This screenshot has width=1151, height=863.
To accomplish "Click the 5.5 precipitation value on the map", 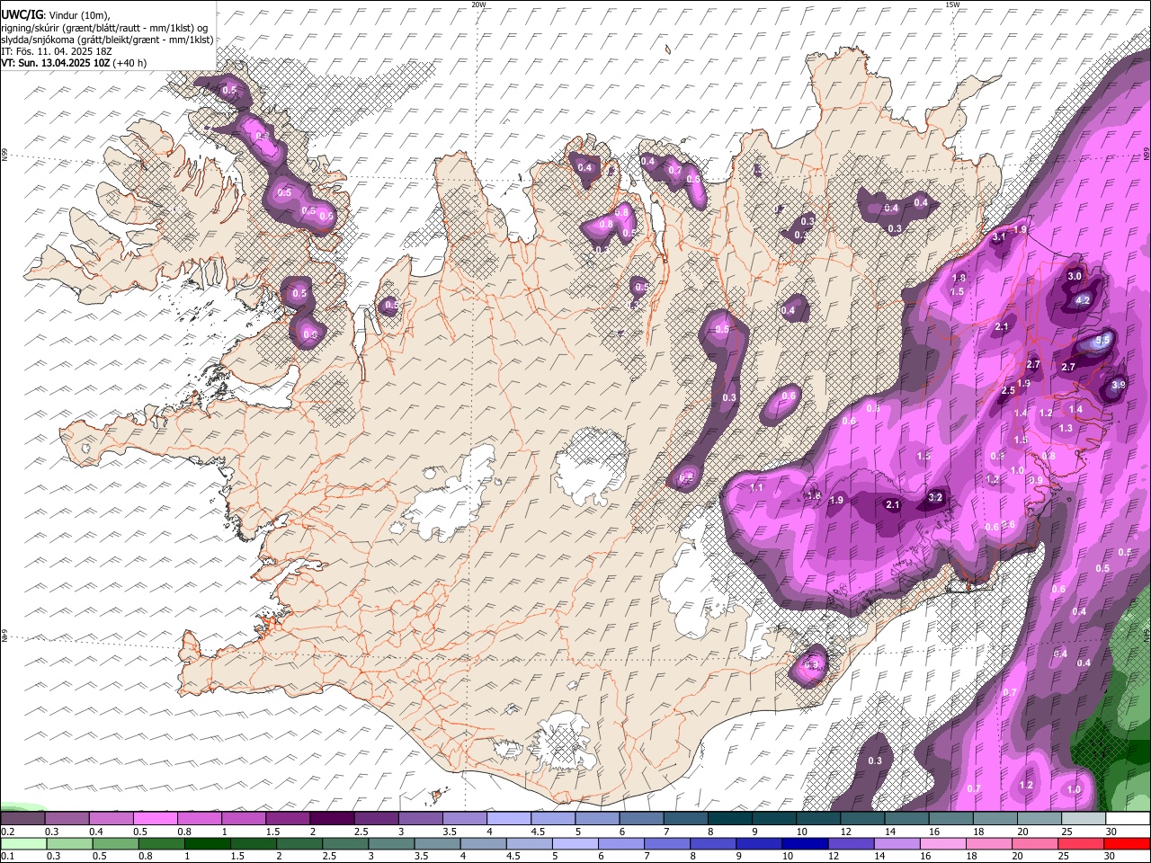I will pos(1104,341).
